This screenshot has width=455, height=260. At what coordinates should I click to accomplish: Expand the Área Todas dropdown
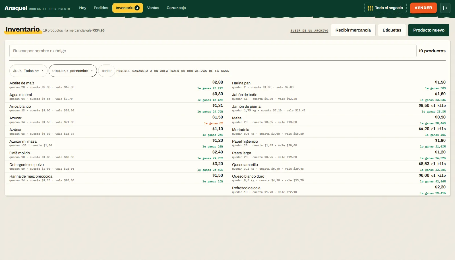coord(28,71)
